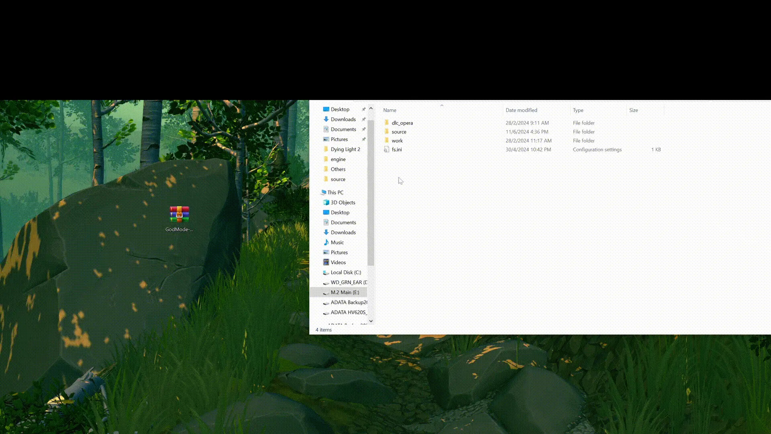Select the fs.ini configuration file icon

(x=386, y=149)
